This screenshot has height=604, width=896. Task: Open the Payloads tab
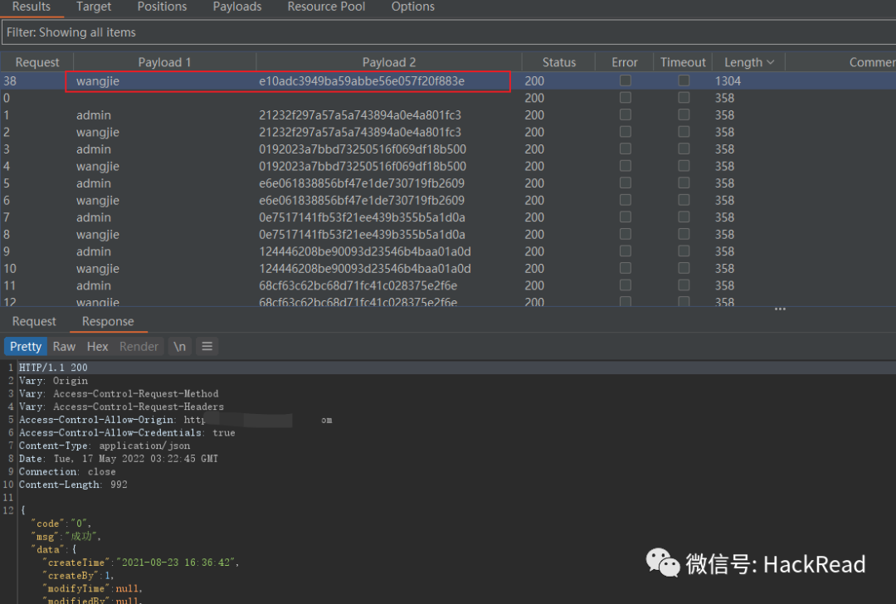pos(237,7)
